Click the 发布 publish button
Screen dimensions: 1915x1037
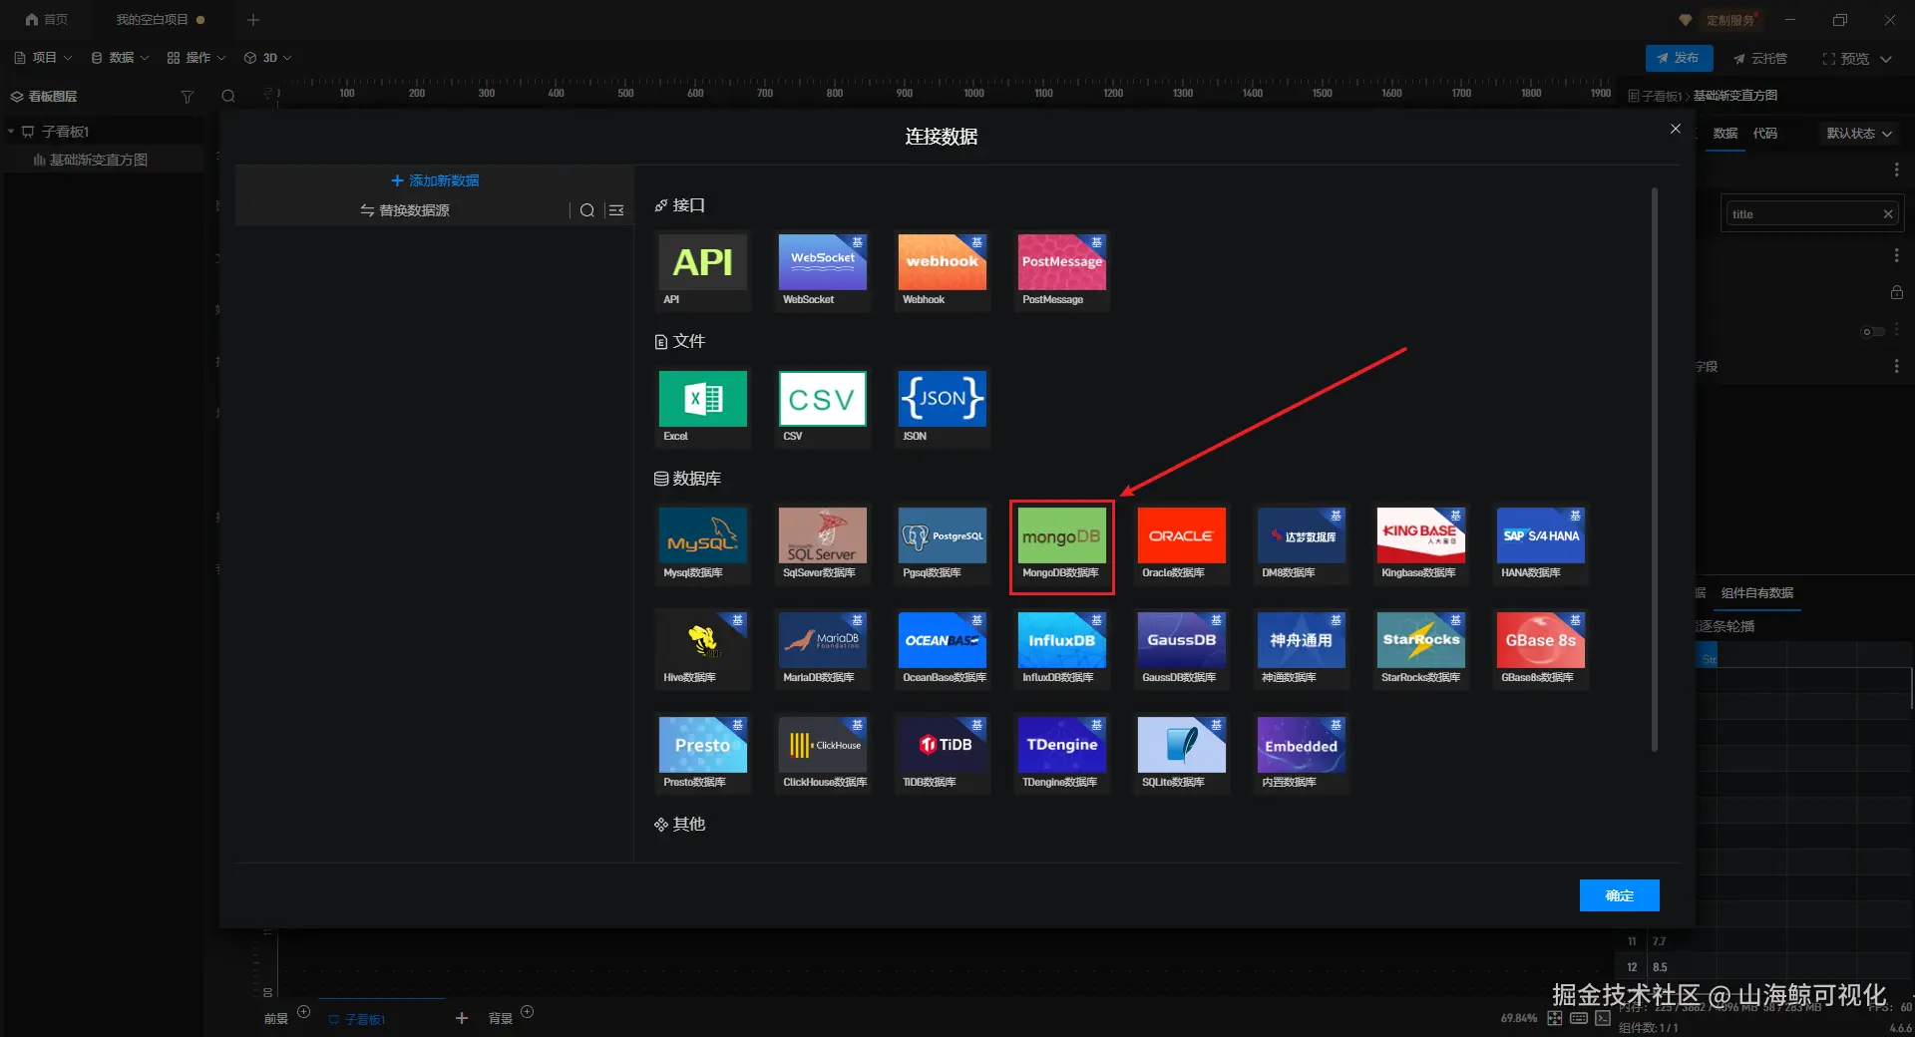[x=1679, y=58]
